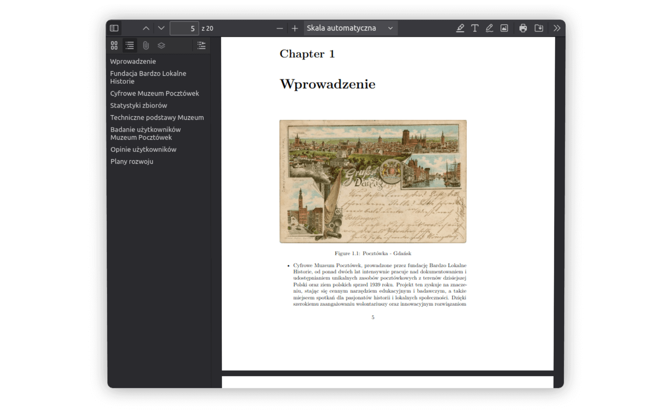Print the document

[523, 28]
